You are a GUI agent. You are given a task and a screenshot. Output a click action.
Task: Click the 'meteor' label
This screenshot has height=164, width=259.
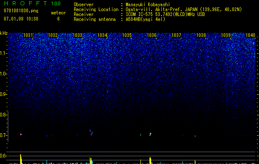tap(58, 13)
